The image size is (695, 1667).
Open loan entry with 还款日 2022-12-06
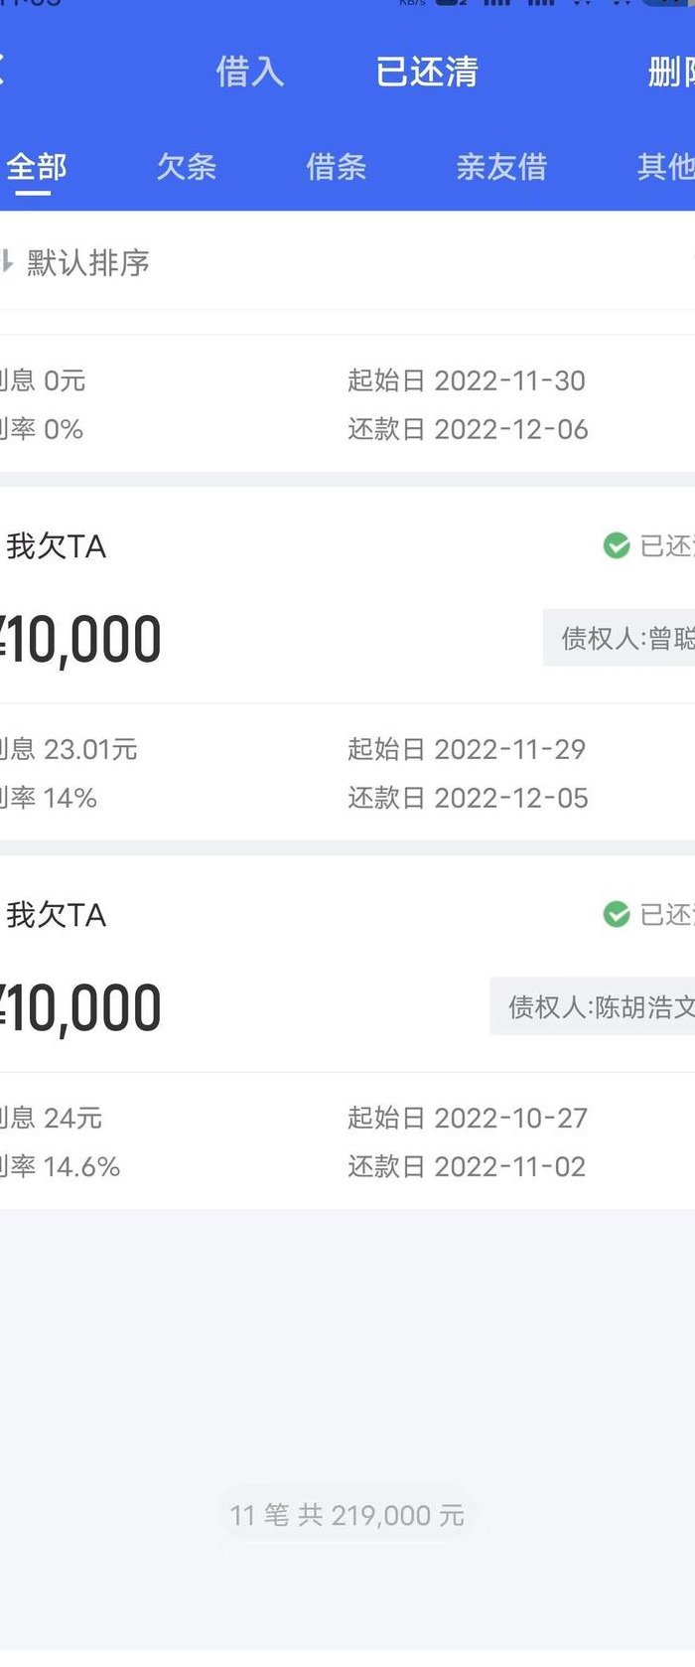coord(347,403)
